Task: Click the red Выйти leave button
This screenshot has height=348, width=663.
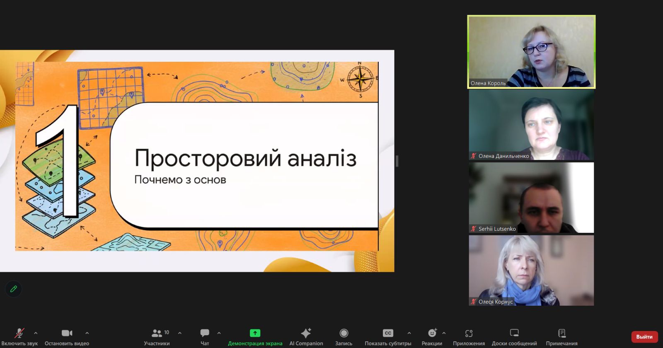Action: tap(644, 337)
